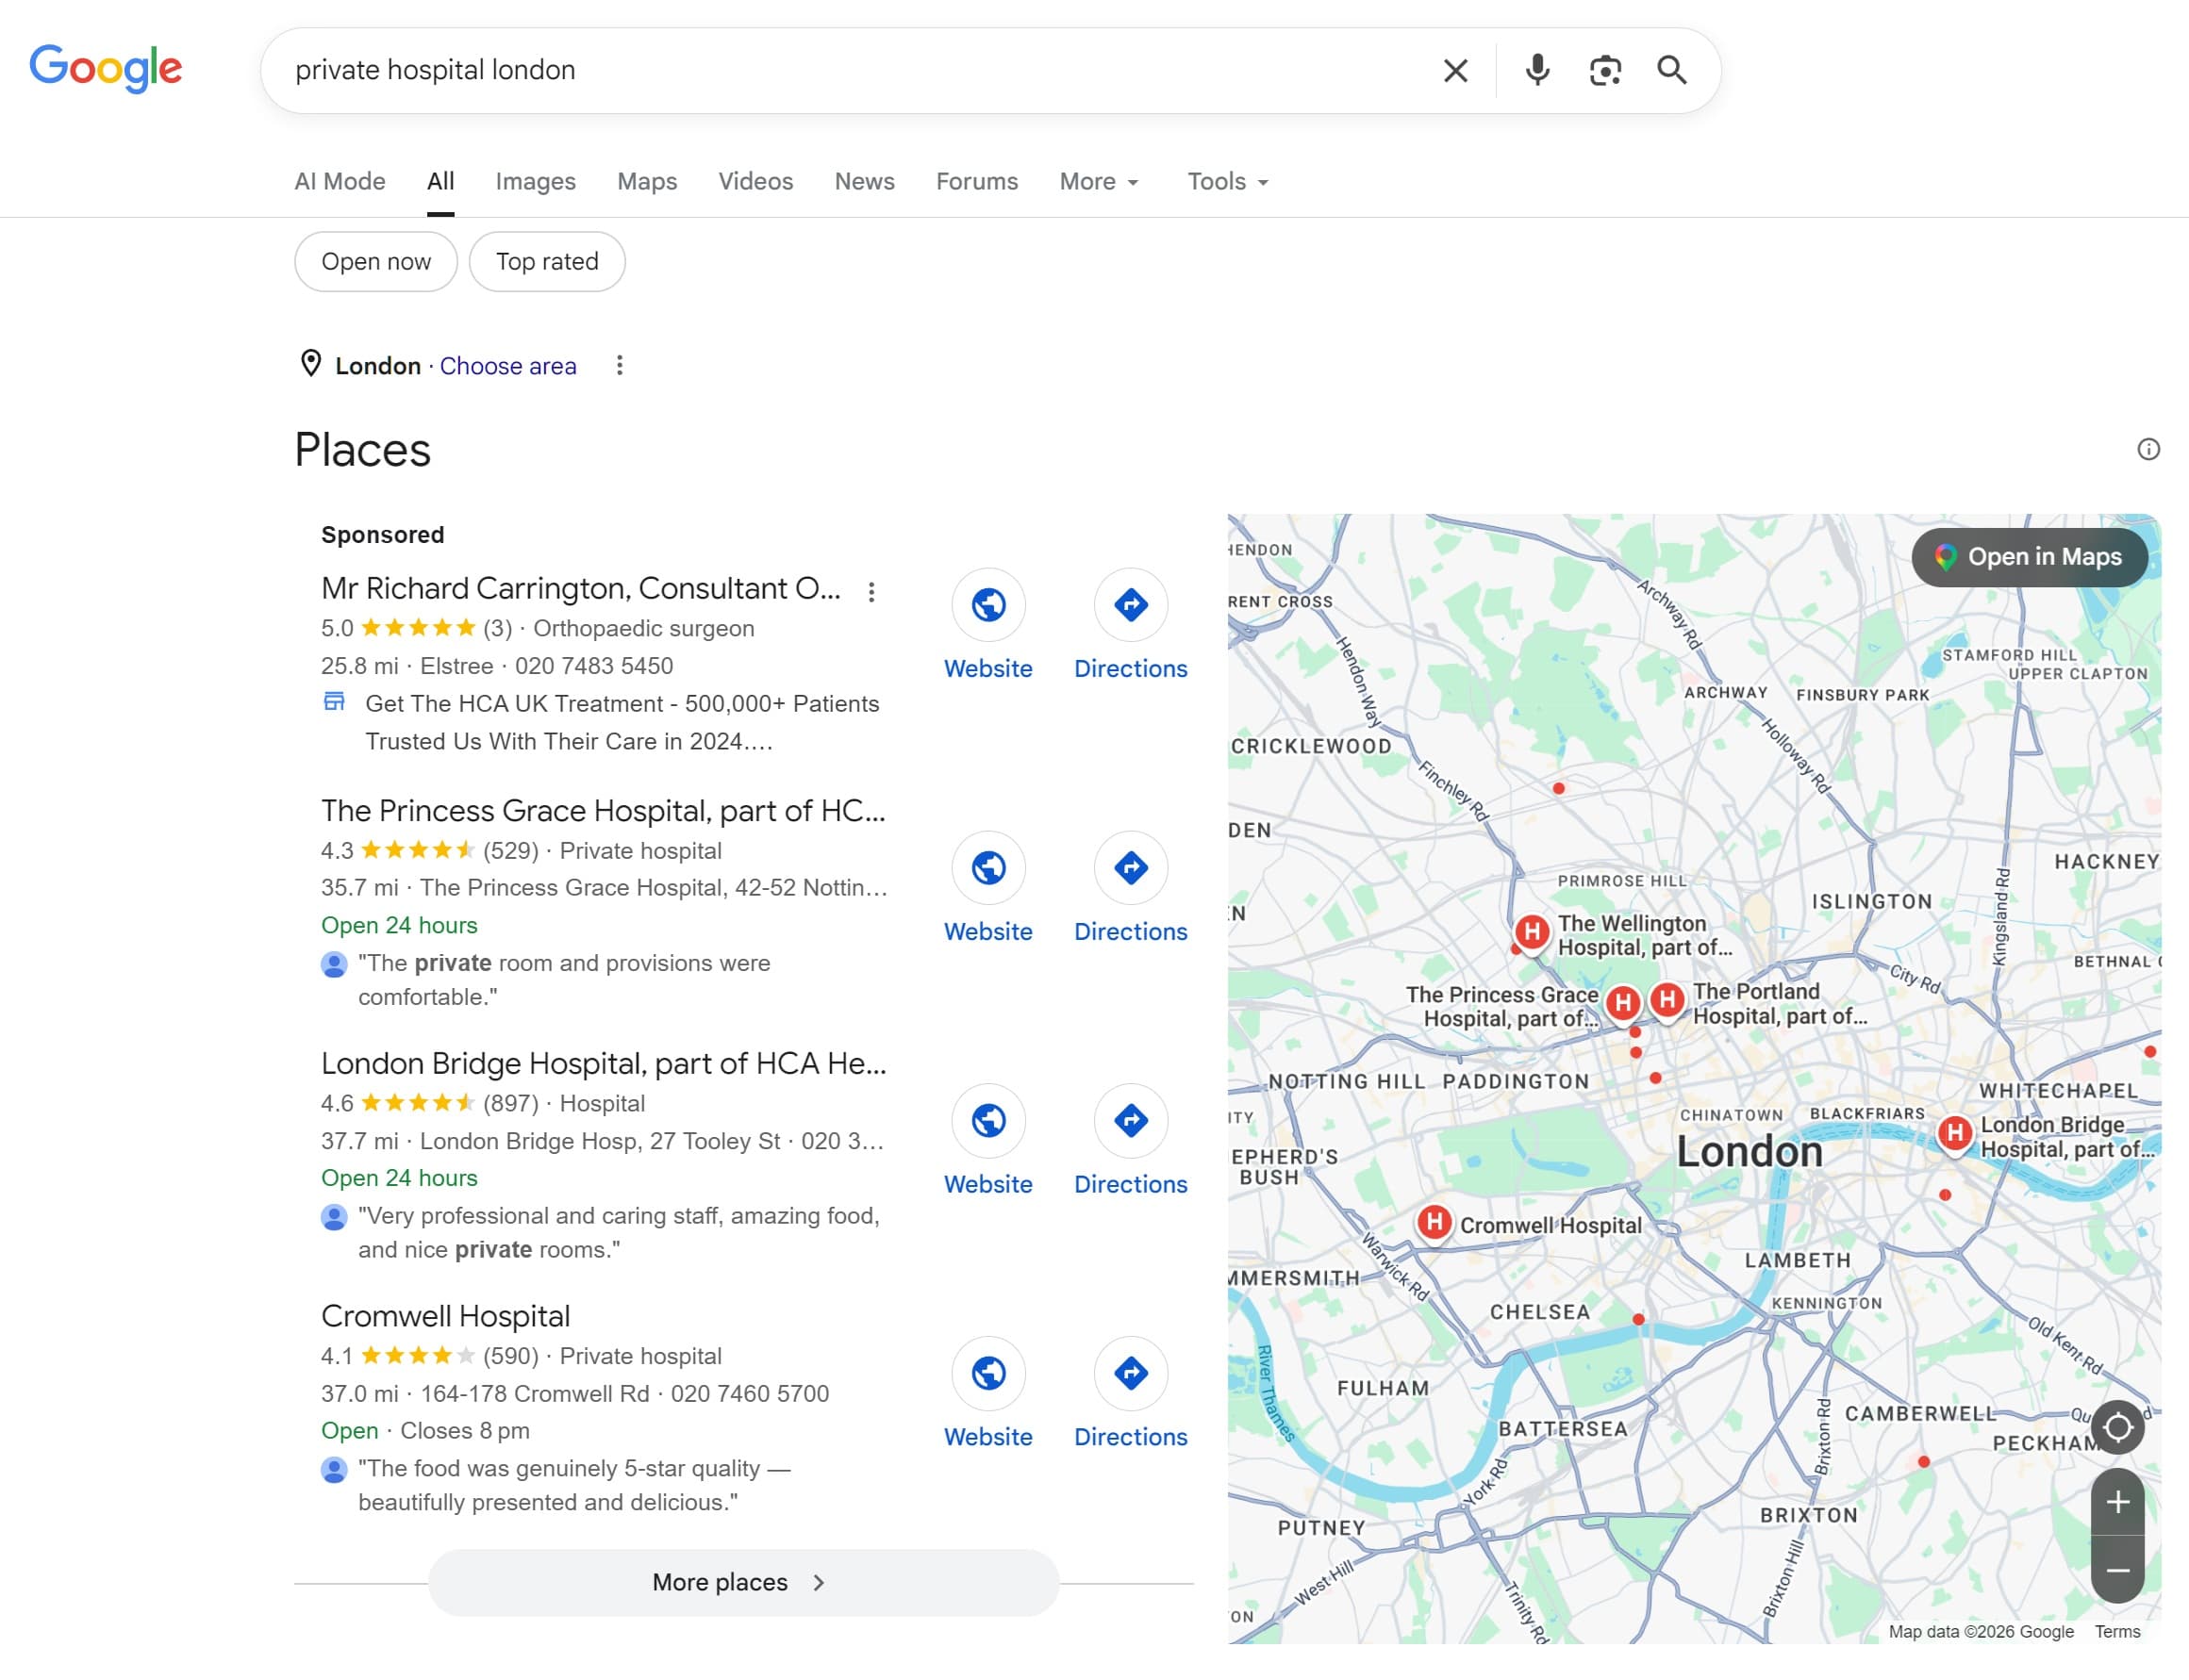Open The Princess Grace Hospital listing
Image resolution: width=2189 pixels, height=1680 pixels.
click(x=604, y=810)
